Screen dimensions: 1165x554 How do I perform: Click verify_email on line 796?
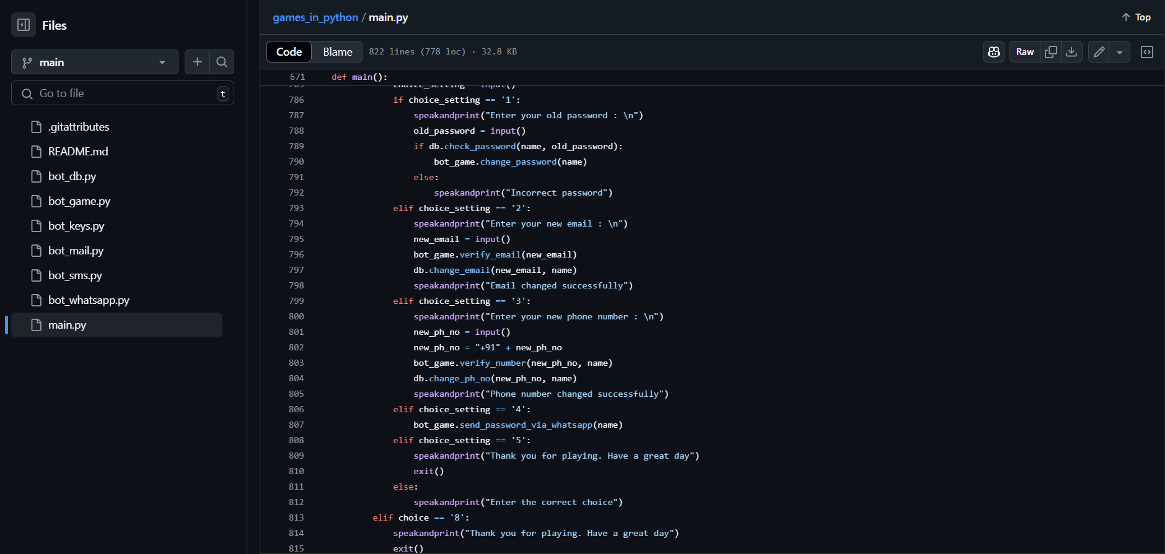(x=490, y=254)
